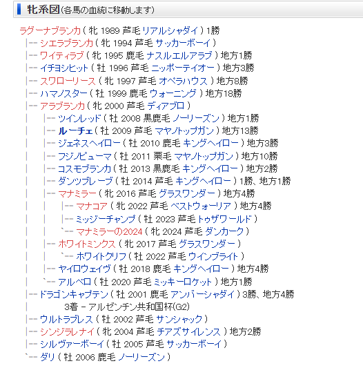Select the マナミラー mare link
This screenshot has height=368, width=363.
[77, 193]
